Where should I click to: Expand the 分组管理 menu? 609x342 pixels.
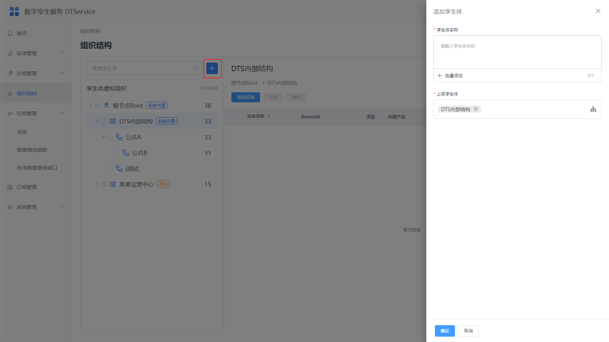(x=36, y=73)
